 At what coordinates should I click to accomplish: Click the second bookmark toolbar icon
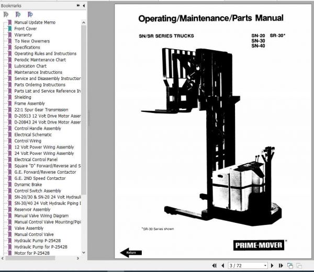[18, 15]
